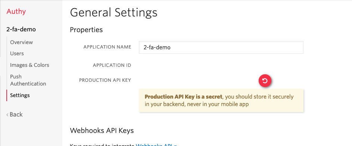Go to Images & Colors

point(29,65)
